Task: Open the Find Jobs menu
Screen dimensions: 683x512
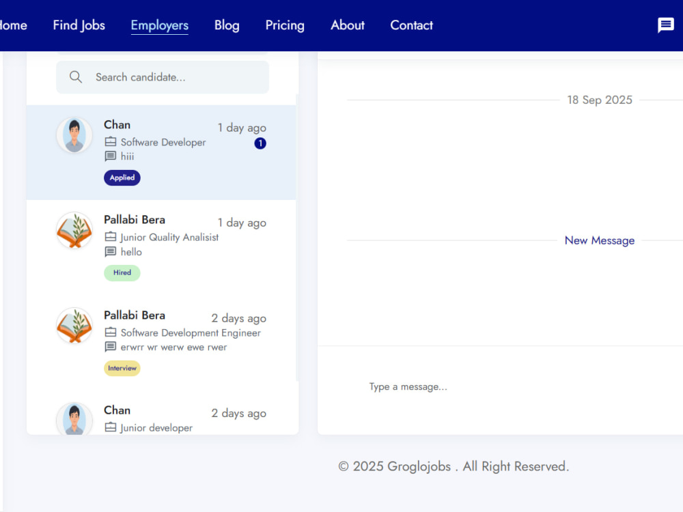Action: tap(79, 25)
